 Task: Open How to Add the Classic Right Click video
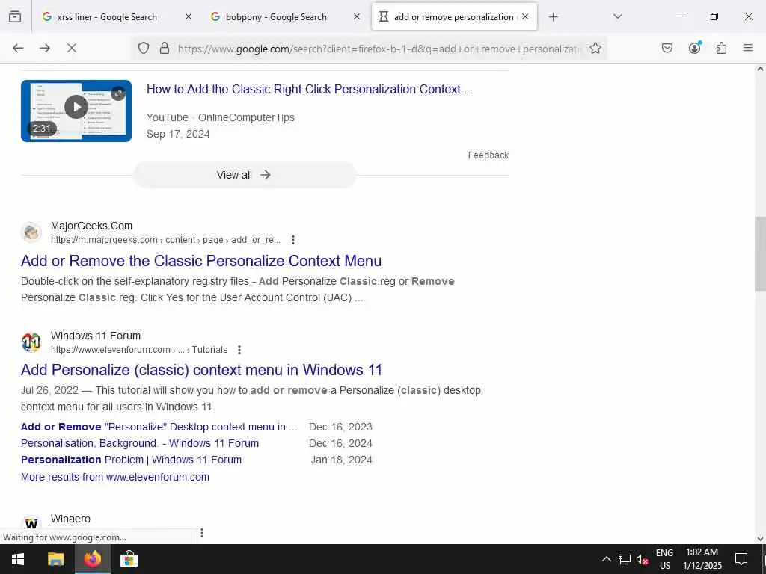tap(310, 90)
